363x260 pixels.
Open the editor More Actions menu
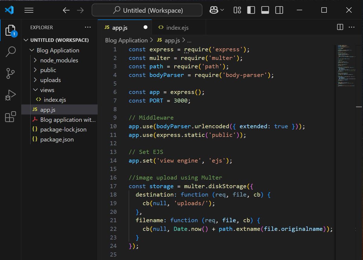point(352,27)
